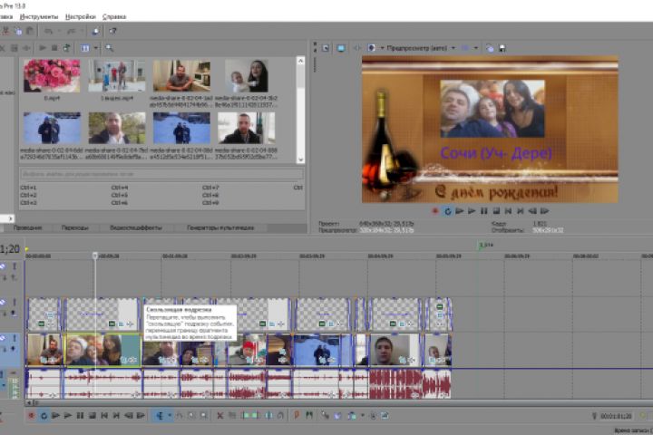653x435 pixels.
Task: Click Stop under the video preview
Action: [496, 211]
